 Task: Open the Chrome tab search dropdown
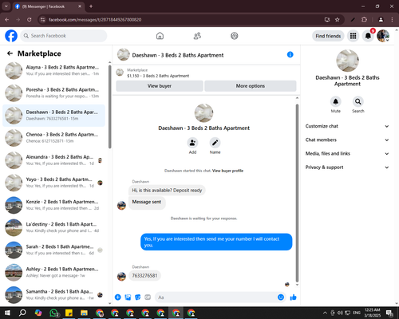pyautogui.click(x=6, y=6)
